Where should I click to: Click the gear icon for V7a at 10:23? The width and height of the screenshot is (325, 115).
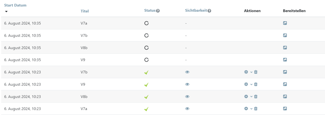[246, 109]
